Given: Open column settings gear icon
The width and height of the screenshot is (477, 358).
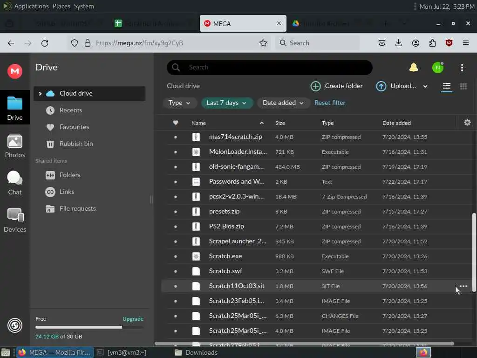Looking at the screenshot, I should 467,123.
